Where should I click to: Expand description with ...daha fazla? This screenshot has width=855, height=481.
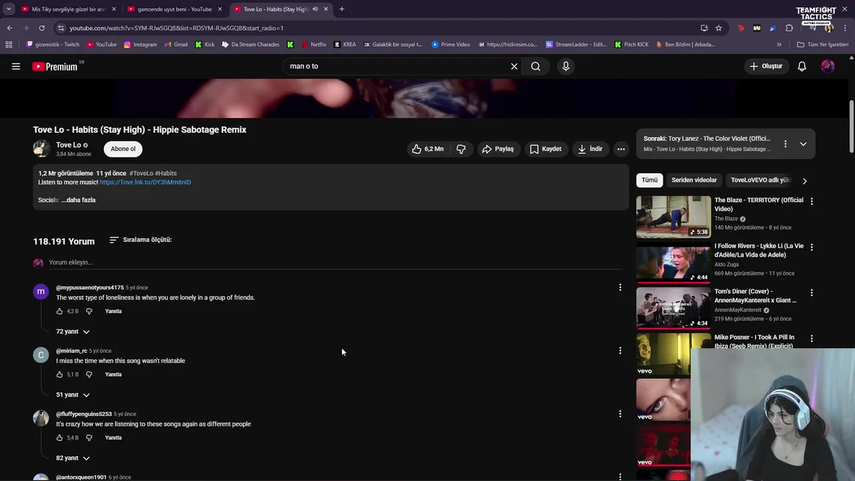coord(78,200)
